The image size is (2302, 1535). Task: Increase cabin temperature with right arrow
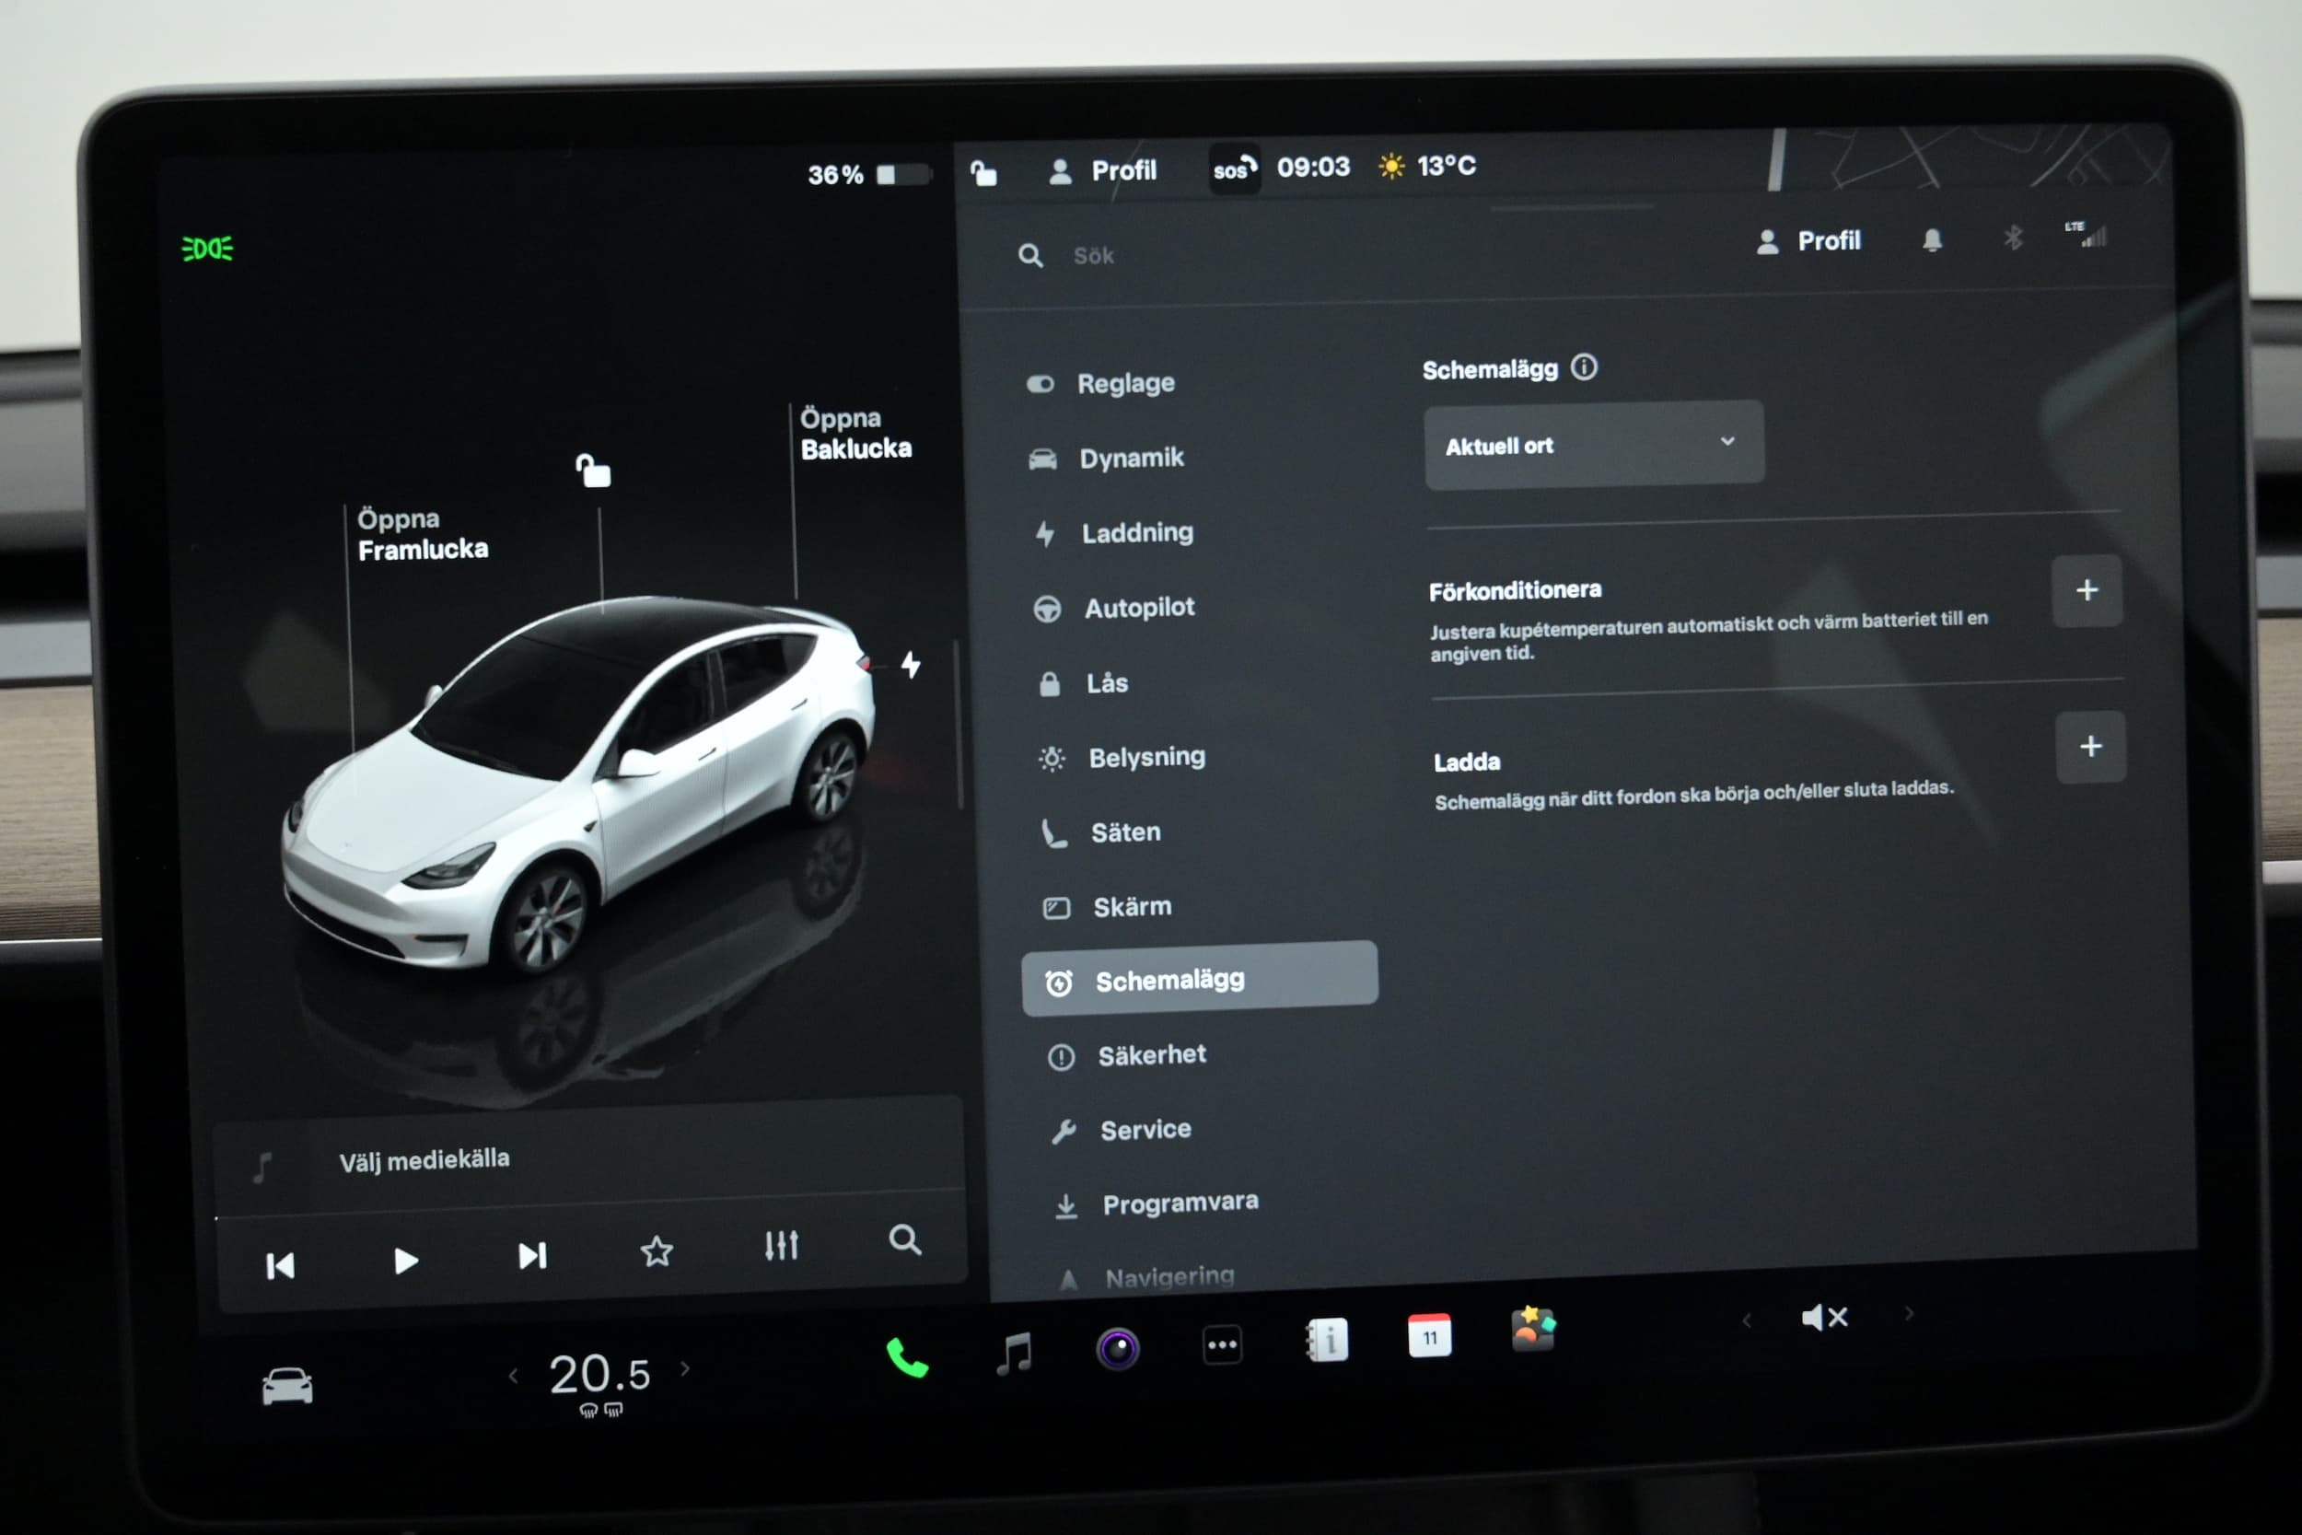point(685,1368)
